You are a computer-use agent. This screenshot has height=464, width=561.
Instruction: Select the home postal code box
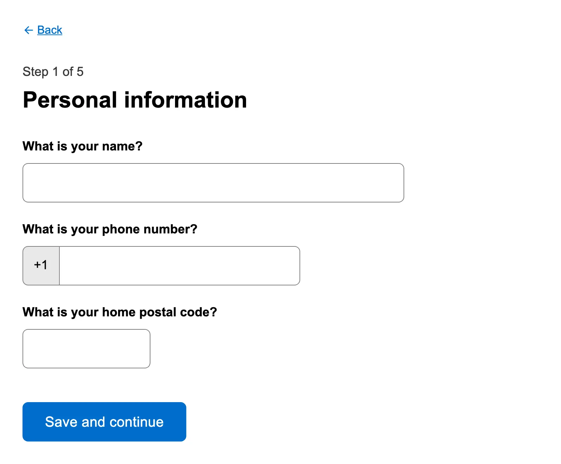point(86,349)
